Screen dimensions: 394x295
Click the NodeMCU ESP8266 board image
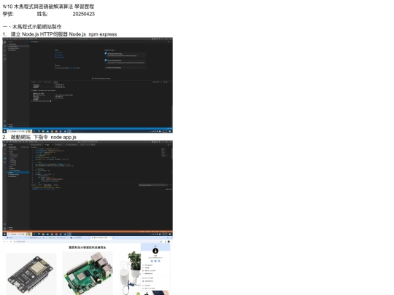(31, 274)
